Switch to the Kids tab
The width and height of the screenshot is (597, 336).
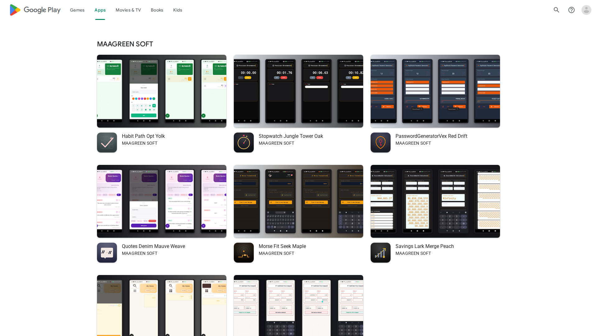pyautogui.click(x=178, y=10)
